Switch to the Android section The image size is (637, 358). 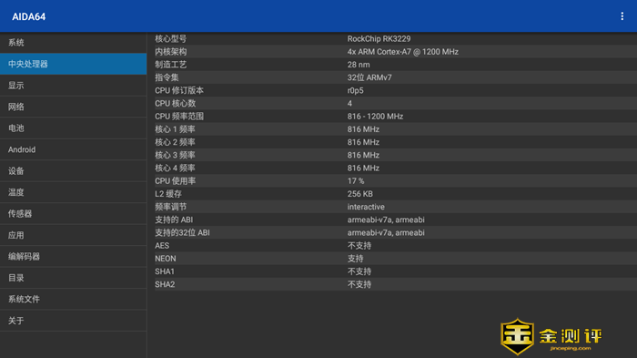point(73,149)
